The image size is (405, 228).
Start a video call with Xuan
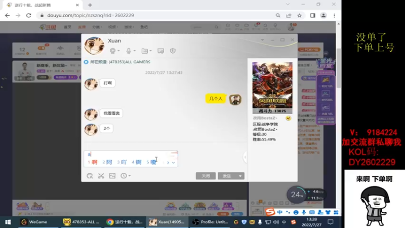pos(112,51)
